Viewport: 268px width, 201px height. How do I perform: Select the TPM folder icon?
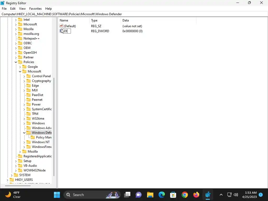[x=29, y=114]
